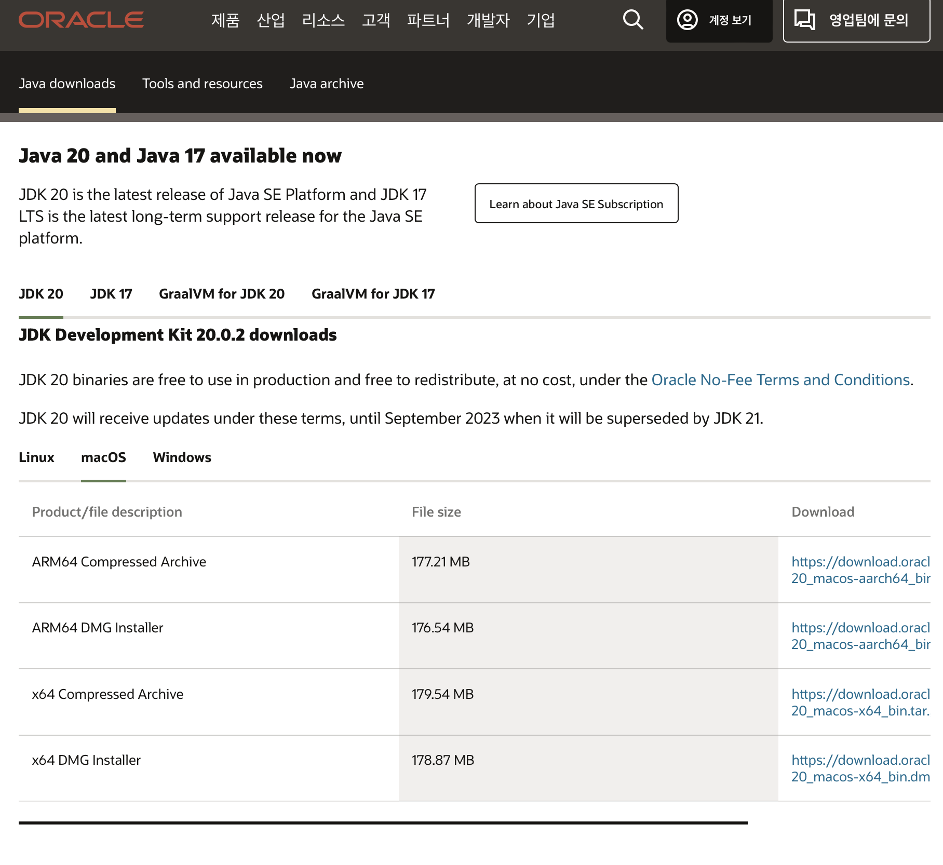Open the 기업 menu
The width and height of the screenshot is (943, 865).
[x=541, y=20]
